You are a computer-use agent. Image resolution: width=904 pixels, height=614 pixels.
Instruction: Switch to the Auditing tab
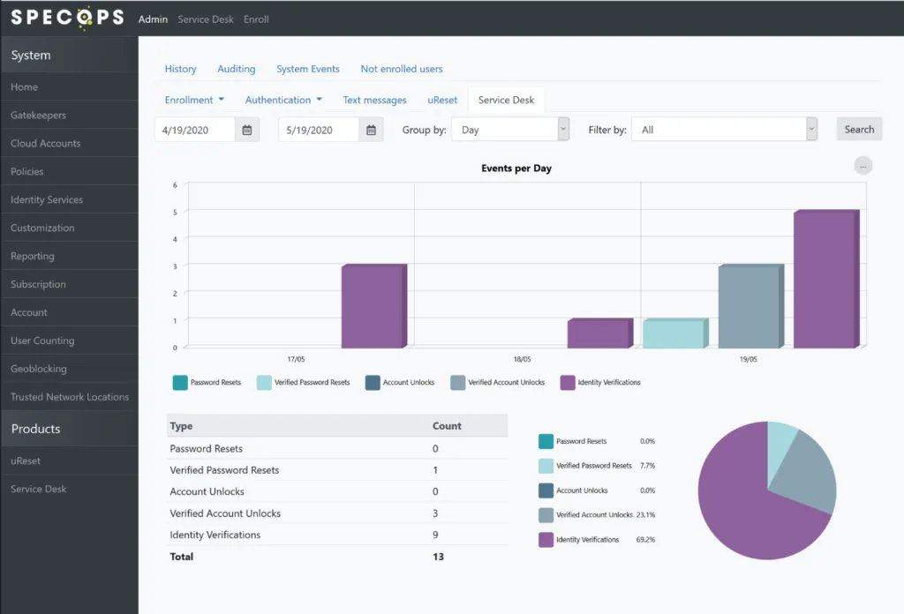[x=237, y=69]
